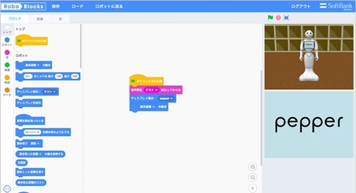The height and width of the screenshot is (193, 356).
Task: Select the blue ロボット category circle
Action: (x=7, y=40)
